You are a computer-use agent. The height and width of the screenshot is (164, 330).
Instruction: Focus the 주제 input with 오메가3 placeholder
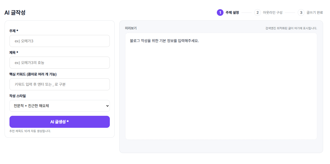click(x=59, y=41)
